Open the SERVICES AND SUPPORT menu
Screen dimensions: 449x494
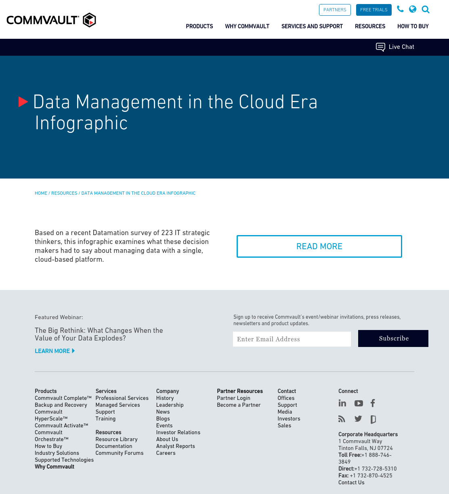tap(312, 26)
